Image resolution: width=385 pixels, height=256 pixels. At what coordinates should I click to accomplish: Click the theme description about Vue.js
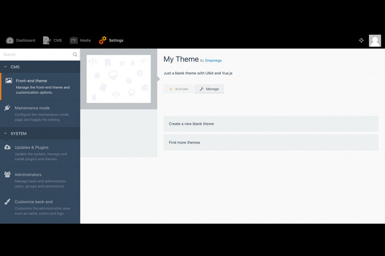click(x=198, y=73)
